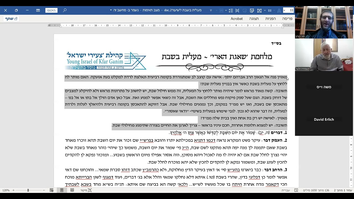Open the customize quick access toolbar arrow
This screenshot has height=199, width=354.
click(x=211, y=10)
